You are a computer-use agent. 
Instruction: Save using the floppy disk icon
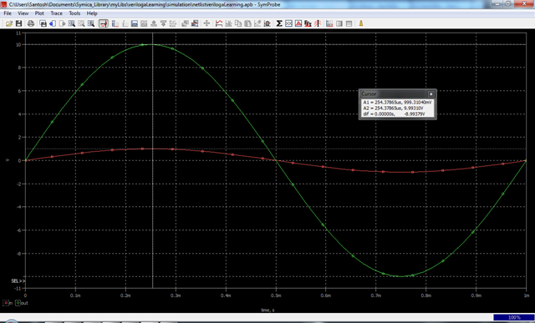[x=18, y=23]
